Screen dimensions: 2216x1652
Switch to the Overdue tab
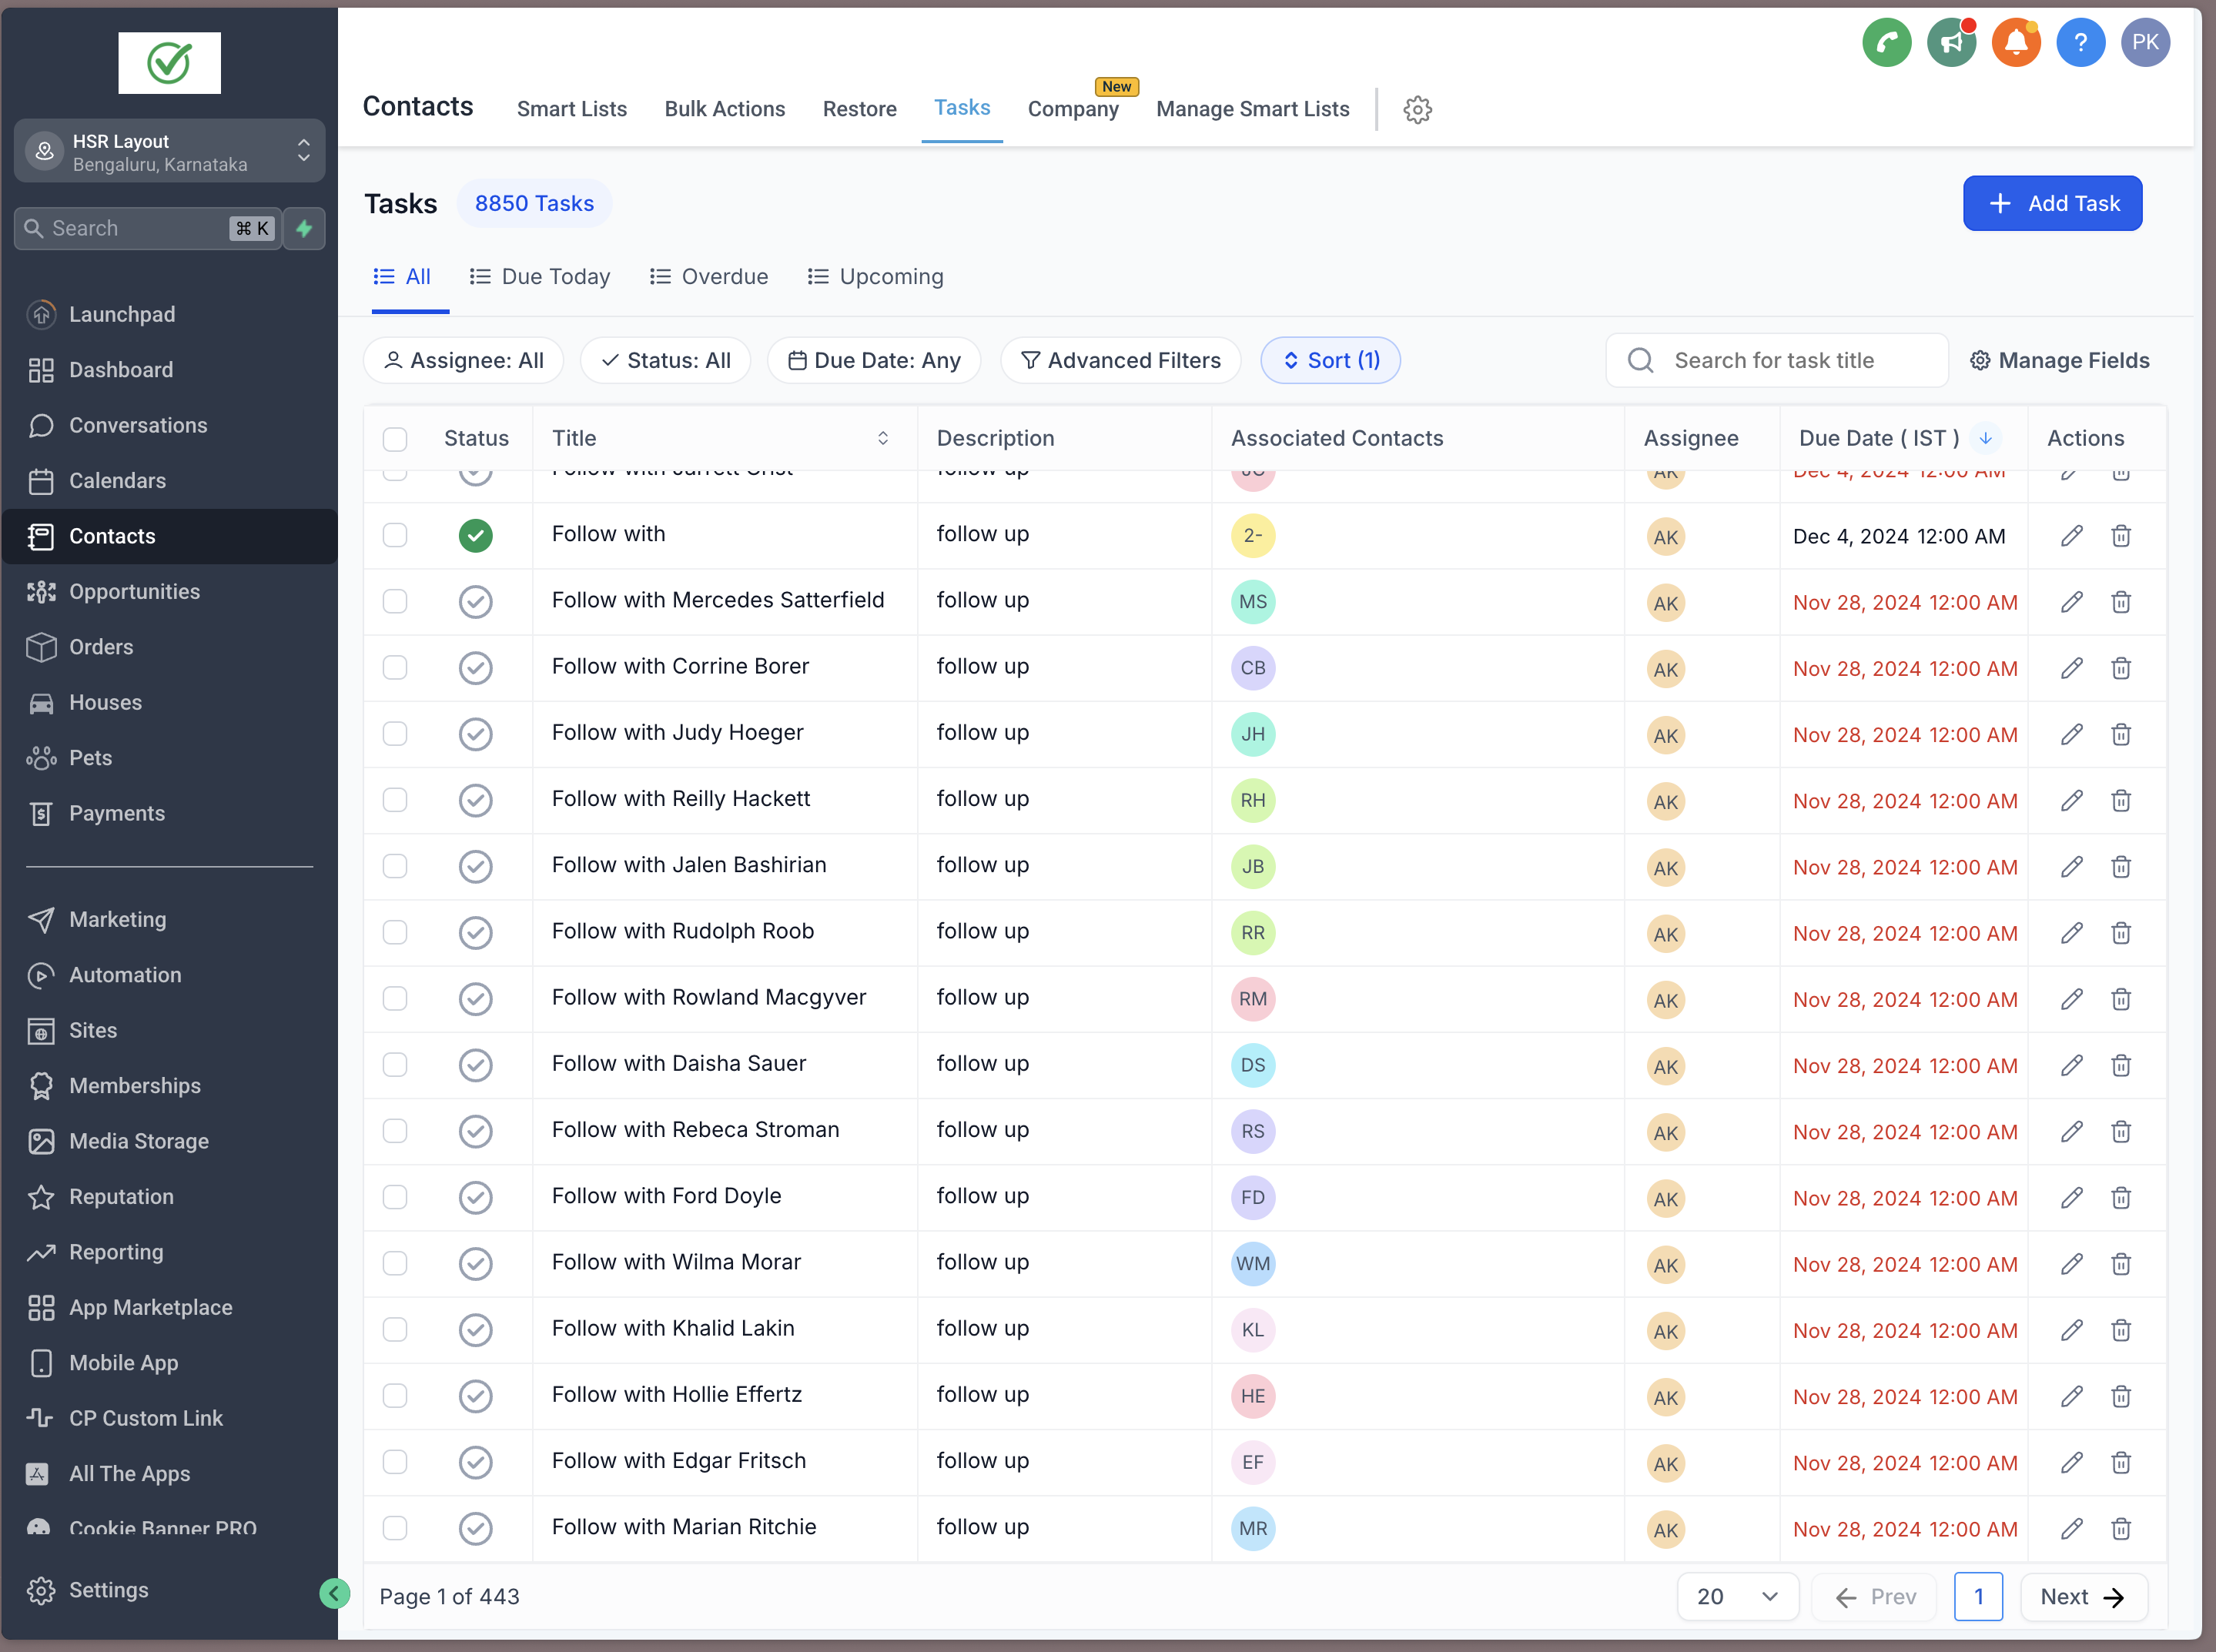coord(709,276)
